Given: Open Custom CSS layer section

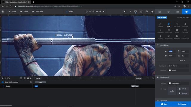Looking at the screenshot, I should pyautogui.click(x=185, y=37).
